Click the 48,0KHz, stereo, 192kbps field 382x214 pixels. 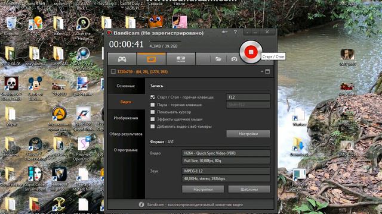pyautogui.click(x=226, y=178)
